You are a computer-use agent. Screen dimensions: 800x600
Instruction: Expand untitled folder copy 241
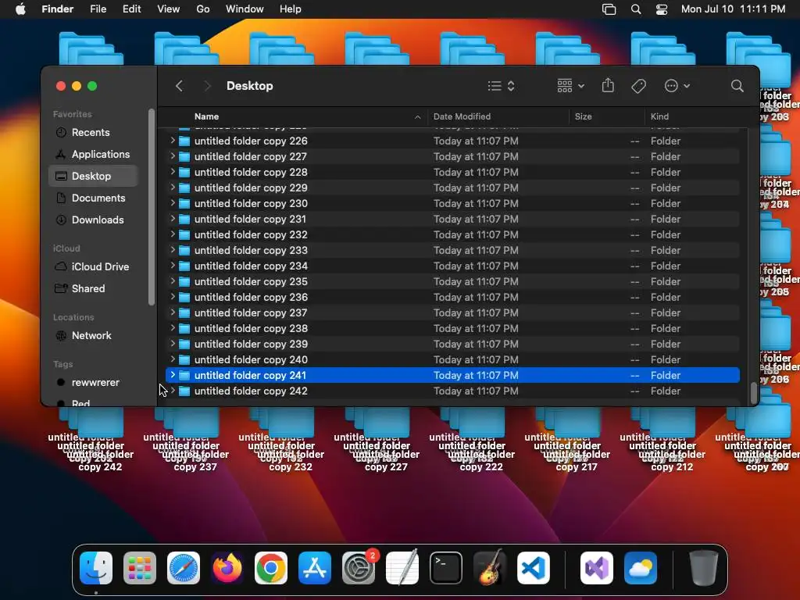173,374
